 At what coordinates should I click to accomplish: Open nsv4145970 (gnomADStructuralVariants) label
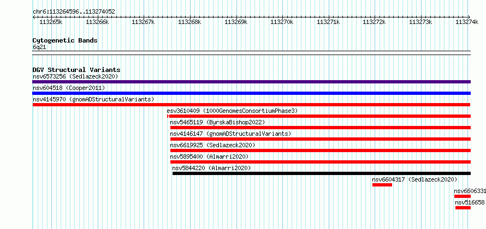pyautogui.click(x=93, y=99)
